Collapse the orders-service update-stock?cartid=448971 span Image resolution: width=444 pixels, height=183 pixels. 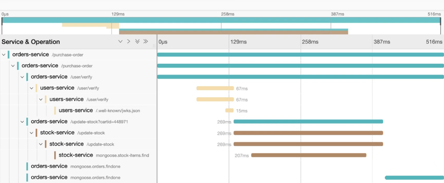pos(23,122)
